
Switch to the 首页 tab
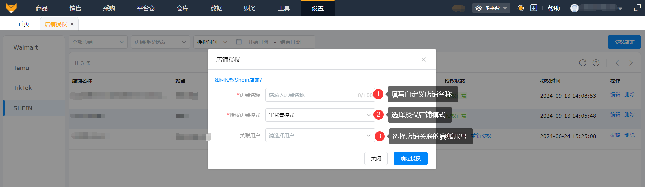[x=24, y=24]
